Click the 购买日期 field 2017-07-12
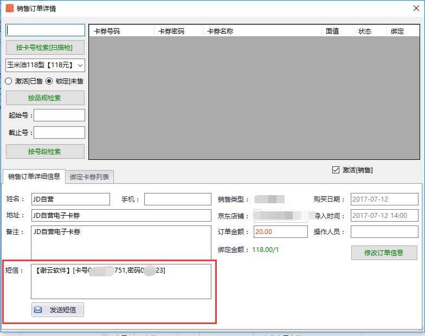This screenshot has height=336, width=425. click(384, 199)
